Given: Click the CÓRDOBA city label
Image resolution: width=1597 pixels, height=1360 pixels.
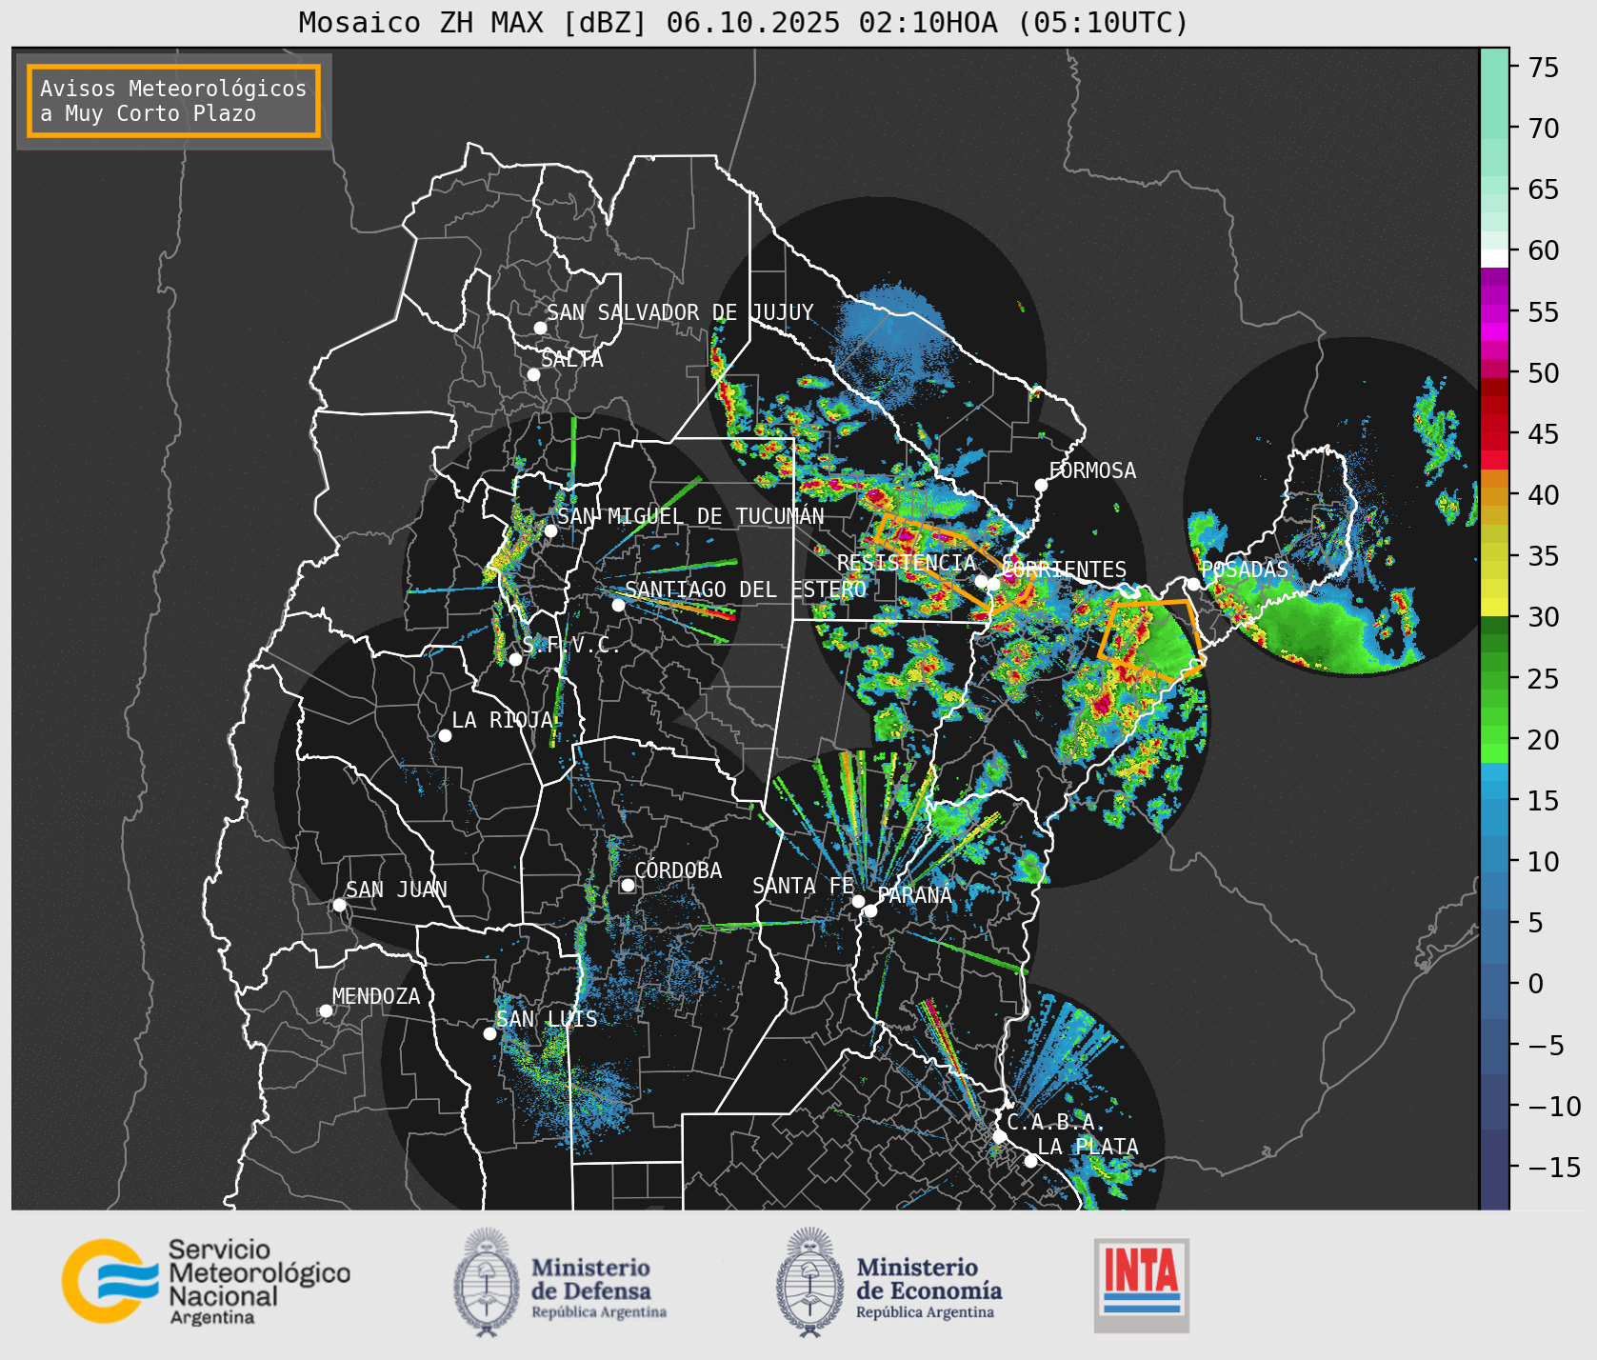Looking at the screenshot, I should coord(678,870).
